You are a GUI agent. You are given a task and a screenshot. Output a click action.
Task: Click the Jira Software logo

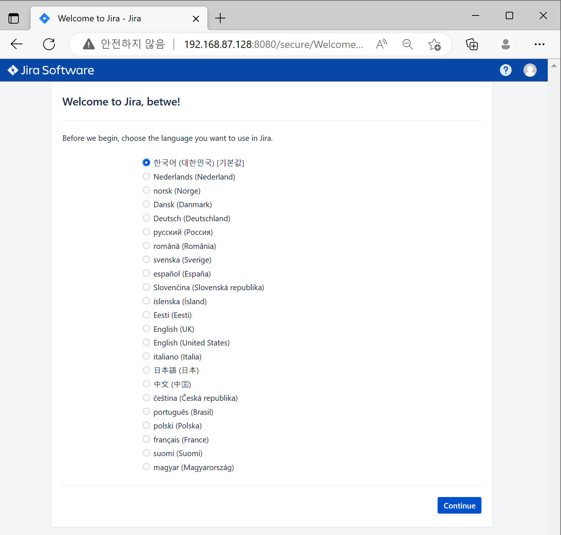(x=51, y=70)
